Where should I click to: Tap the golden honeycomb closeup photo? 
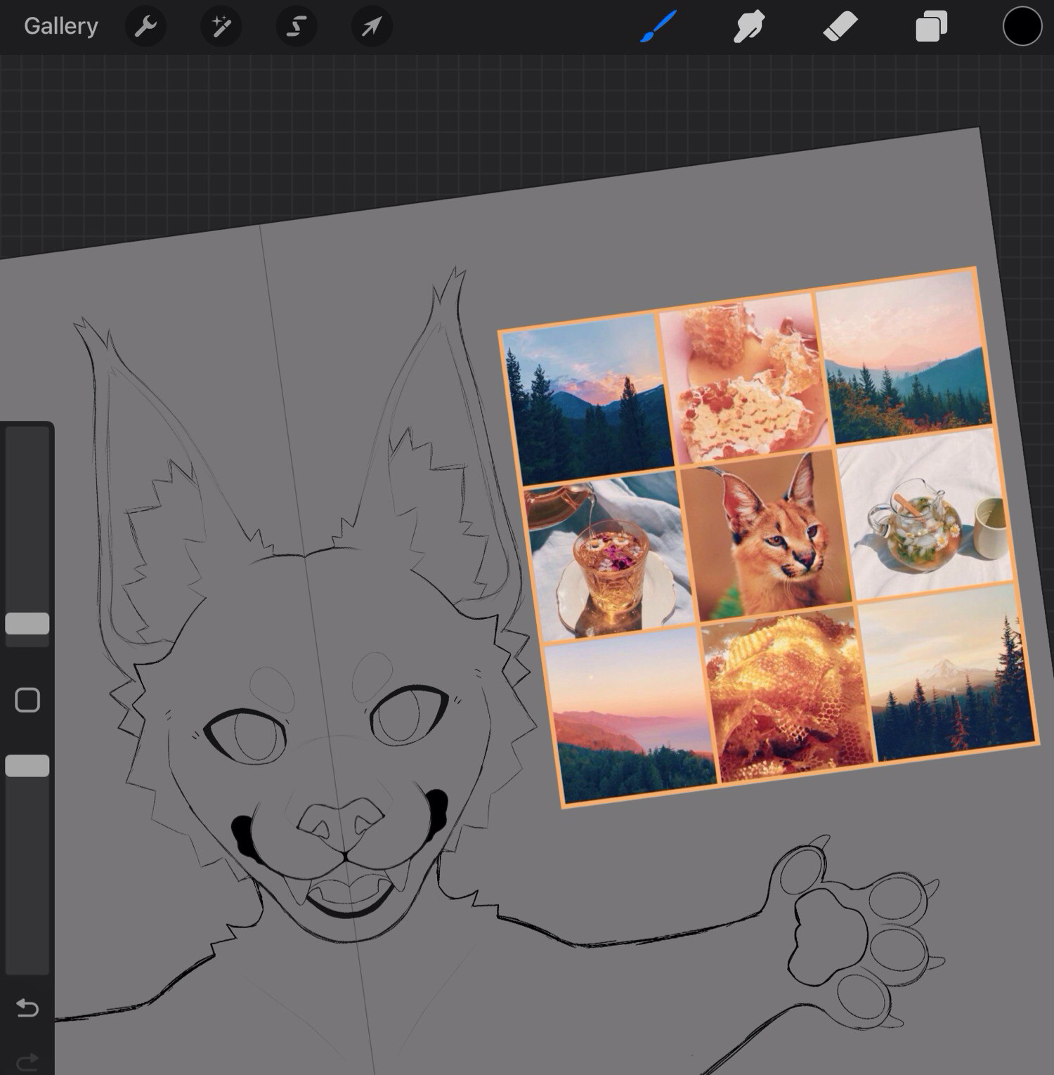[788, 695]
